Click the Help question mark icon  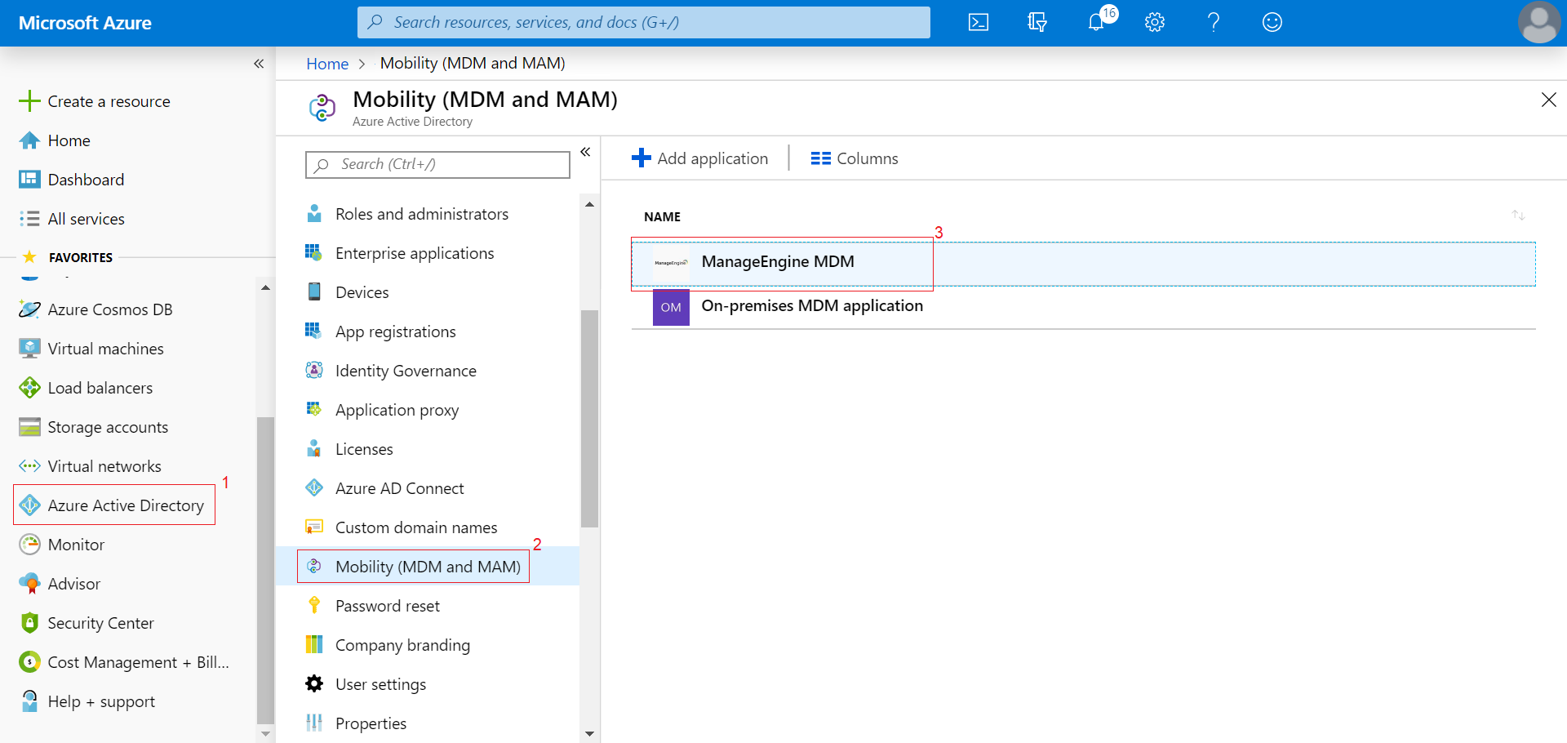coord(1213,22)
